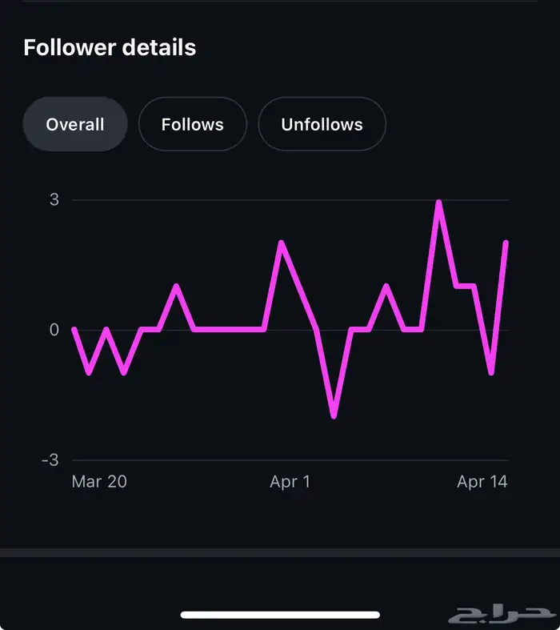Tap the highest chart peak at 3
This screenshot has width=560, height=630.
pyautogui.click(x=438, y=202)
